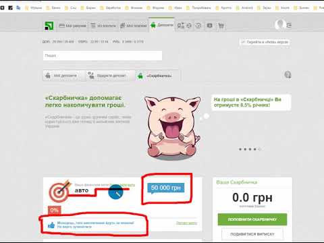Select the first carousel dot

[x=240, y=149]
